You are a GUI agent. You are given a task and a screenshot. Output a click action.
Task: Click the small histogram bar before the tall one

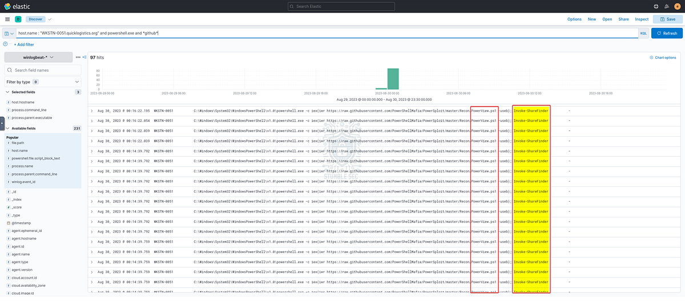point(381,89)
